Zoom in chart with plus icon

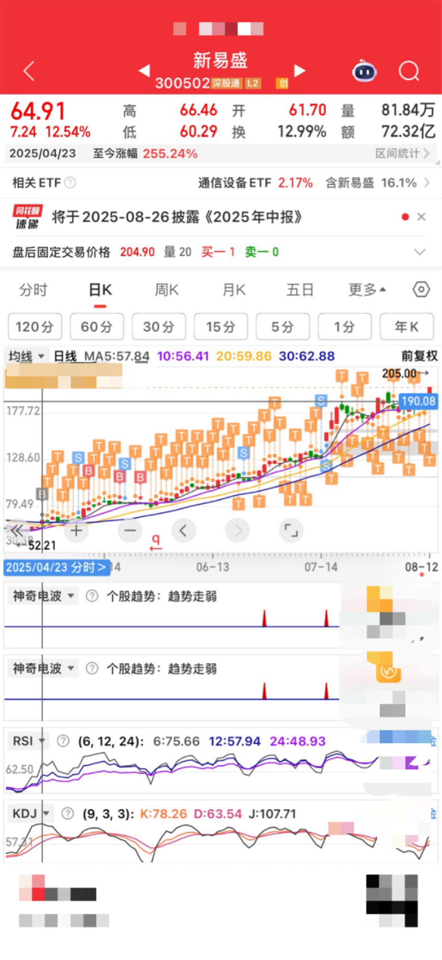(x=76, y=530)
